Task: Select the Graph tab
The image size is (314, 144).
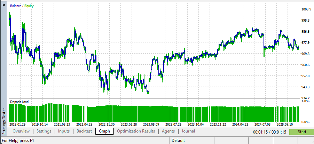Action: tap(104, 131)
